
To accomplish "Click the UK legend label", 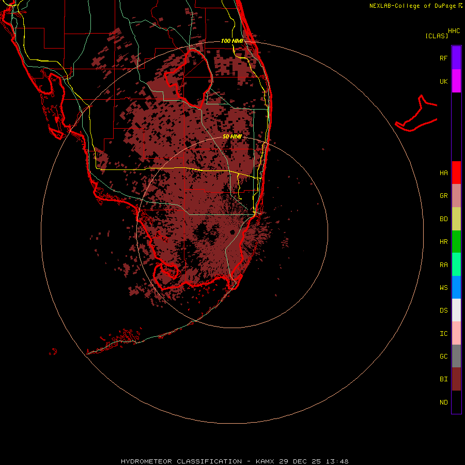I will click(x=443, y=81).
